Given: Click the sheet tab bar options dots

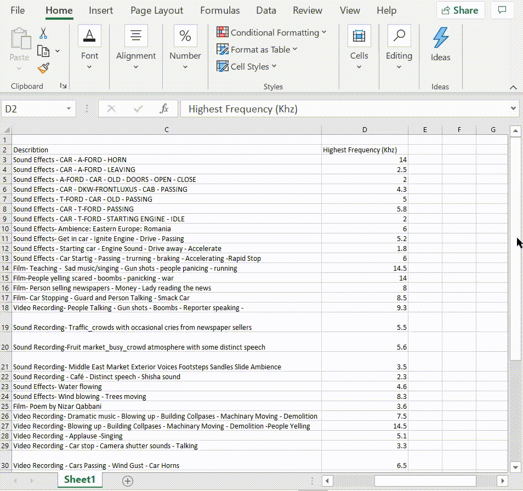Looking at the screenshot, I should point(312,481).
